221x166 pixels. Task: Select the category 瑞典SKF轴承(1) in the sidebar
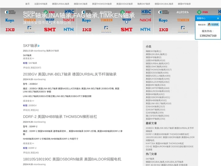[153, 51]
